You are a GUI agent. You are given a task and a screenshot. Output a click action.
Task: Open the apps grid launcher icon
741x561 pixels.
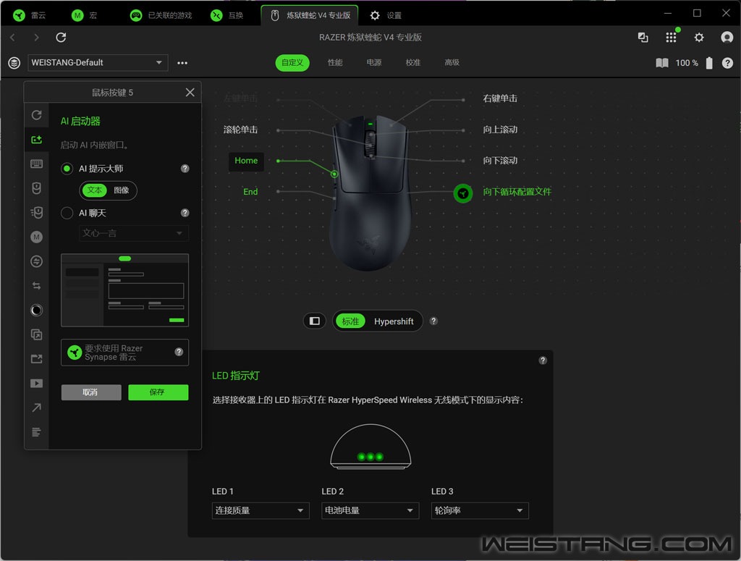click(671, 38)
